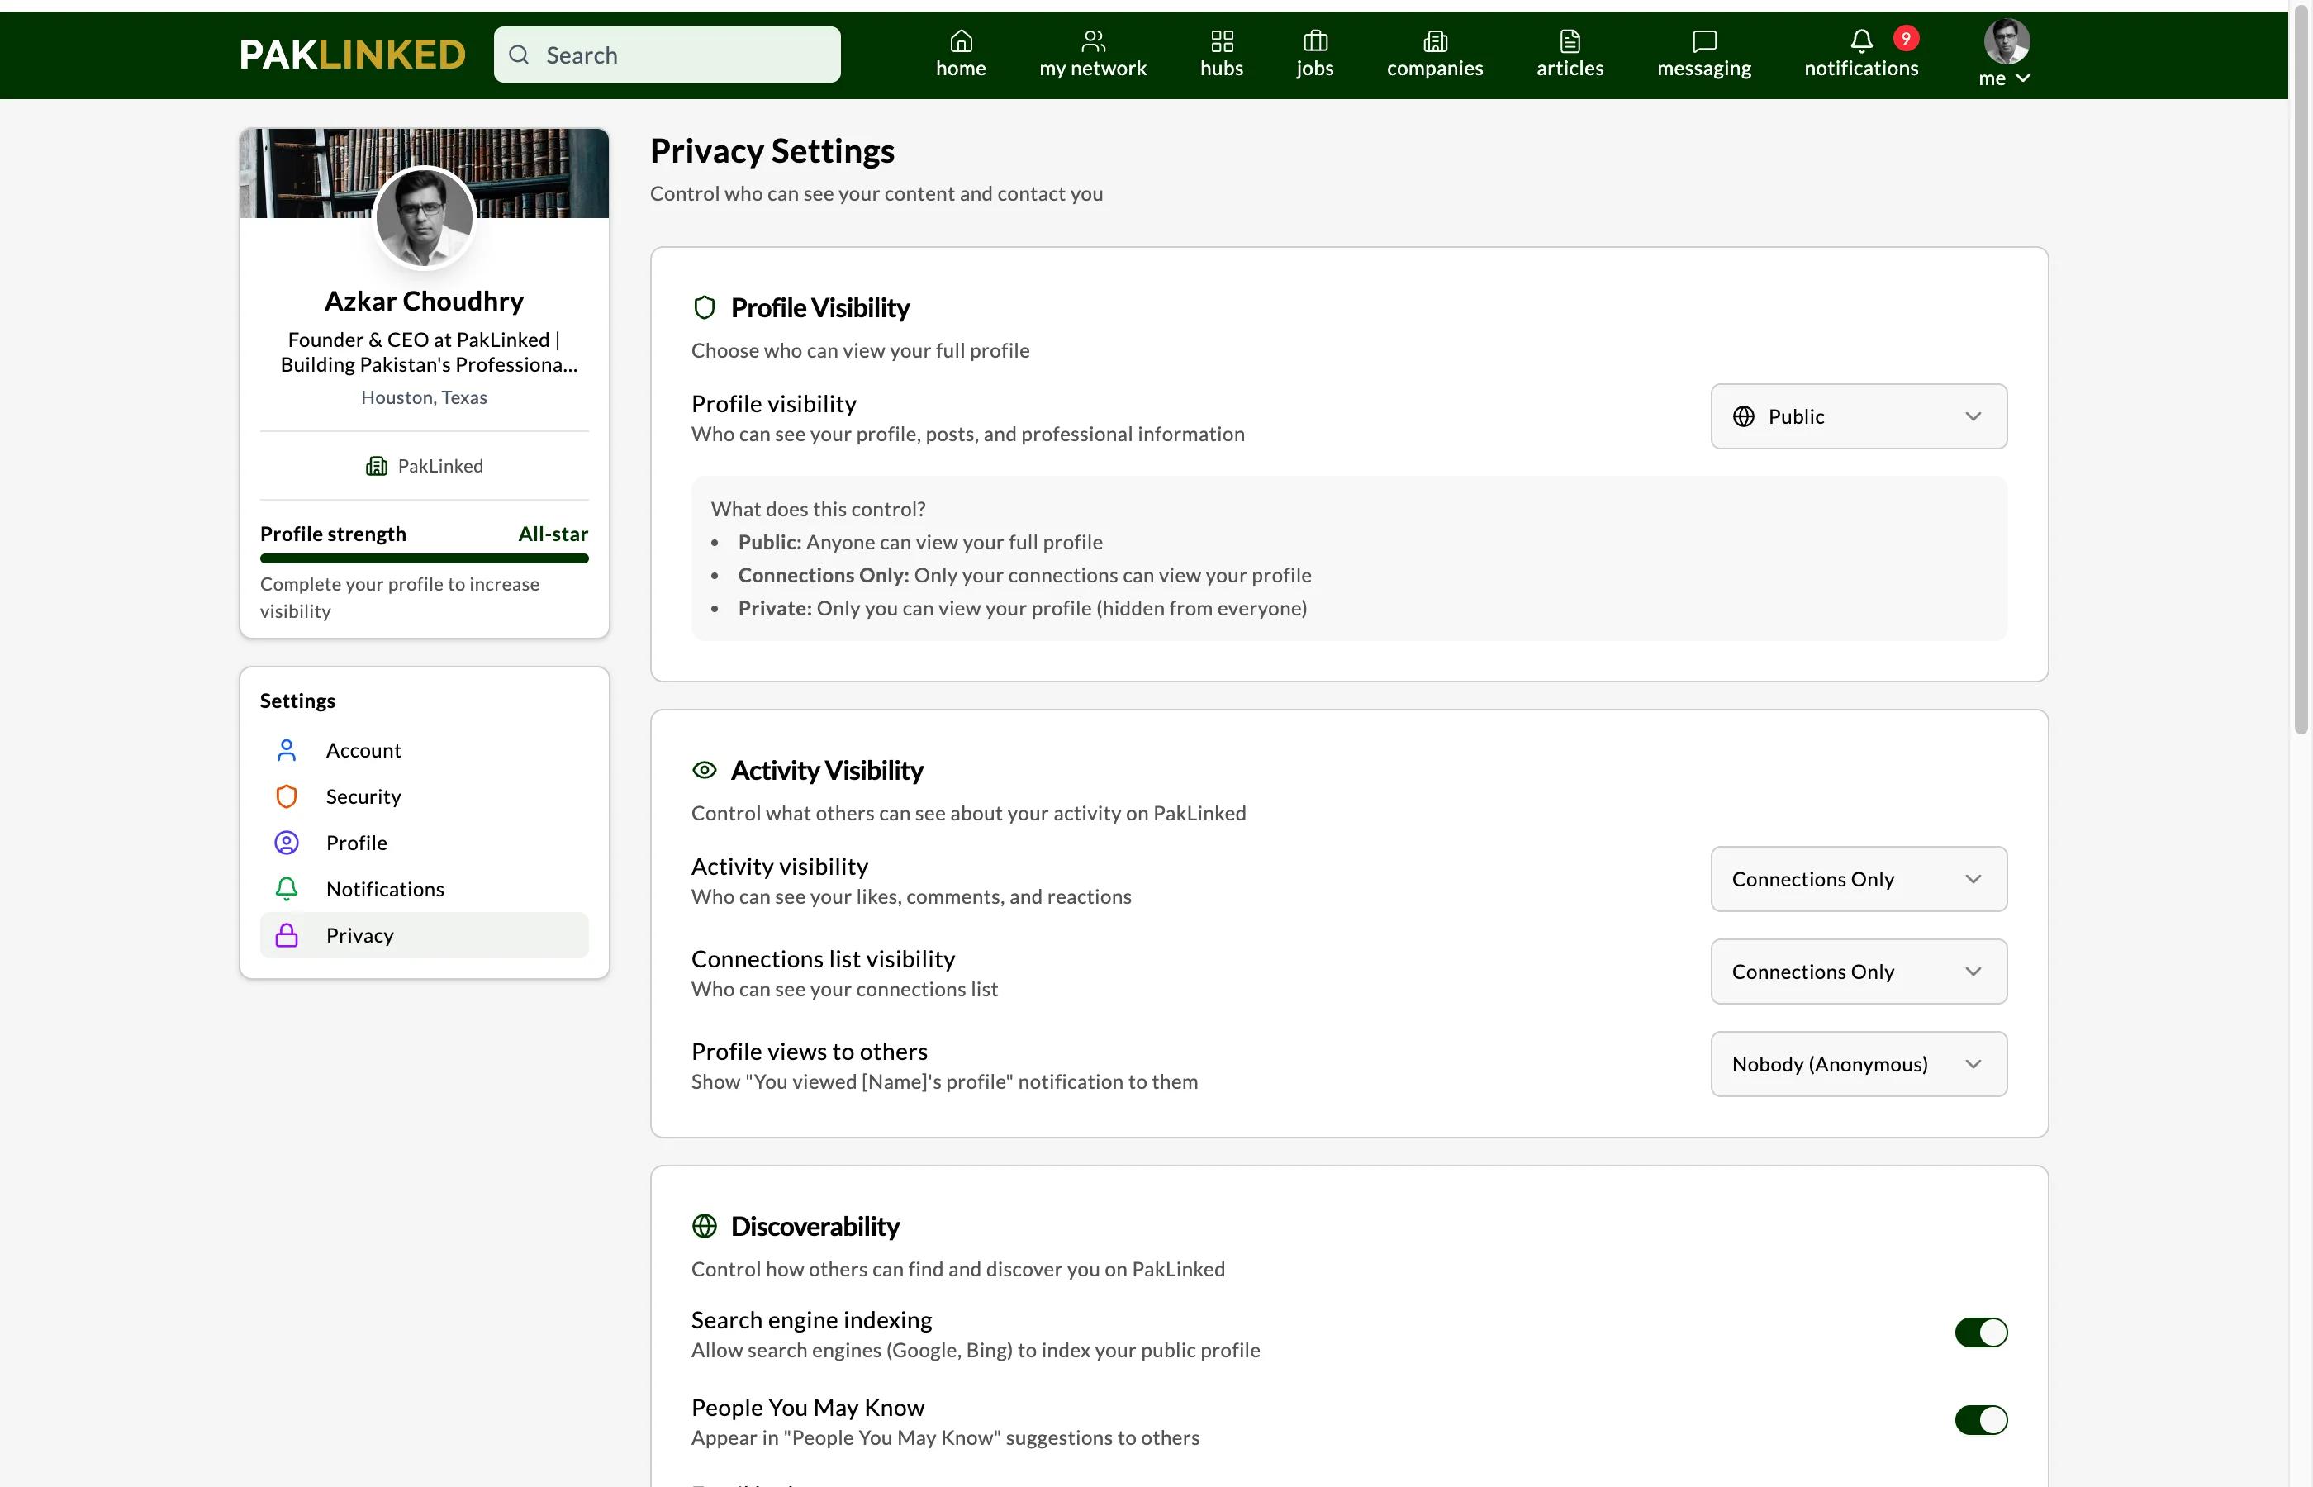Open the hubs section icon
Screen dimensions: 2313x1487
pos(1221,42)
